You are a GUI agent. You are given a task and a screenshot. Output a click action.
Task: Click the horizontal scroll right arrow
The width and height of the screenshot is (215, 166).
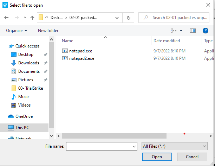coord(211,136)
